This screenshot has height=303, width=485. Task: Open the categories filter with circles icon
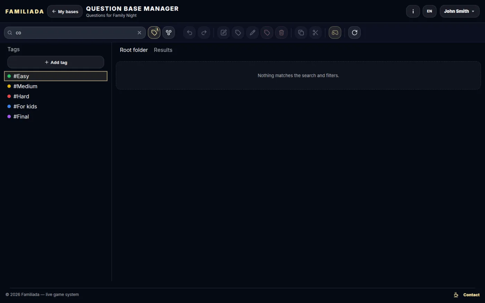click(169, 33)
